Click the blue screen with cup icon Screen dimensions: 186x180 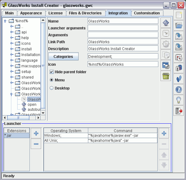[x=166, y=65]
